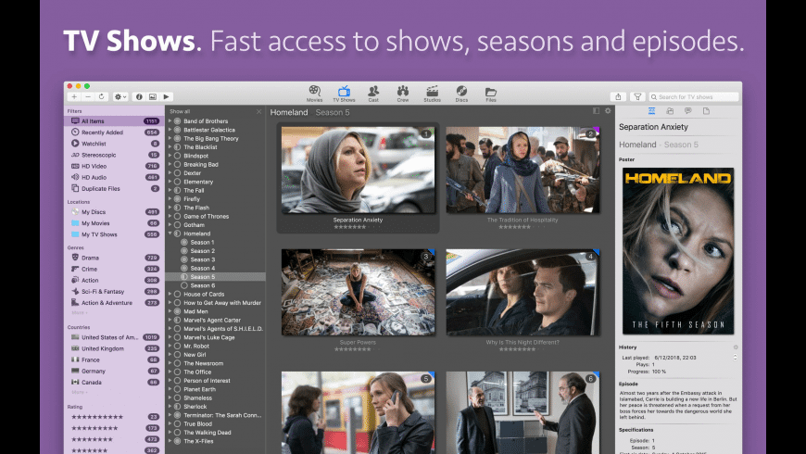Toggle watched circle for Season 6
806x454 pixels.
tap(183, 285)
